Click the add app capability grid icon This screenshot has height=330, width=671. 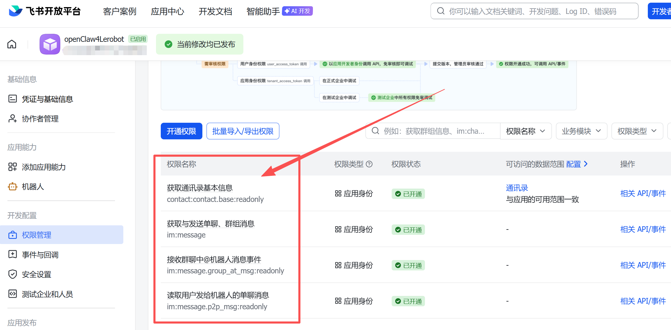(x=12, y=167)
